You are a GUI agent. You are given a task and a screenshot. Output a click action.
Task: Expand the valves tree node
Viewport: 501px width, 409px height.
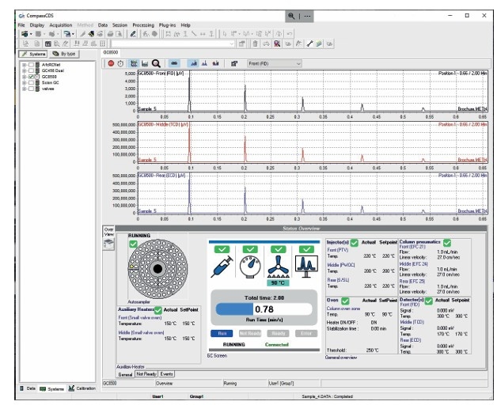click(x=24, y=89)
